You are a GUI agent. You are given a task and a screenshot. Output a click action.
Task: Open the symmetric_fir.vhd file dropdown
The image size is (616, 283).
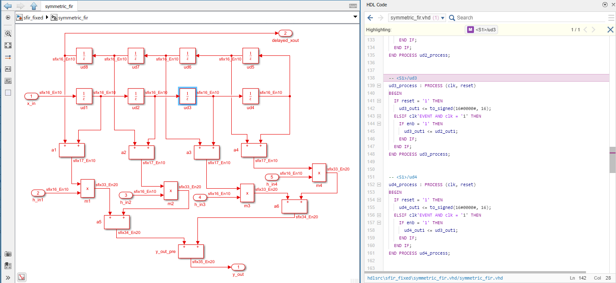point(443,18)
